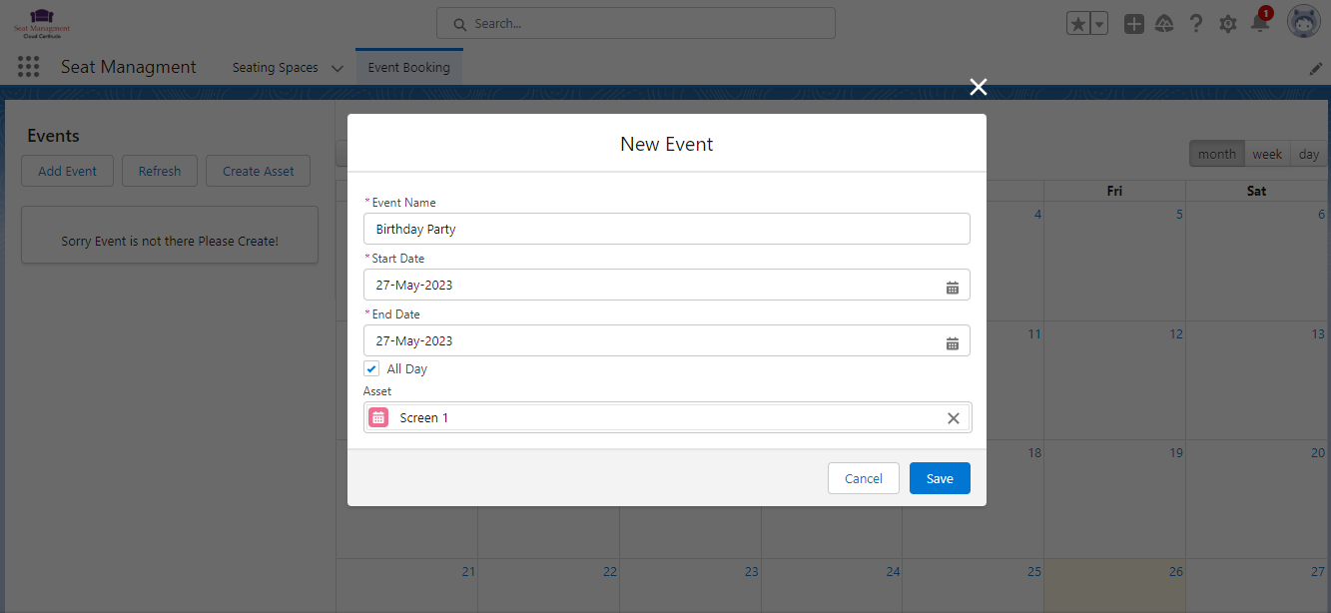Screen dimensions: 1331x613
Task: Open the Start Date calendar picker icon
Action: click(x=952, y=287)
